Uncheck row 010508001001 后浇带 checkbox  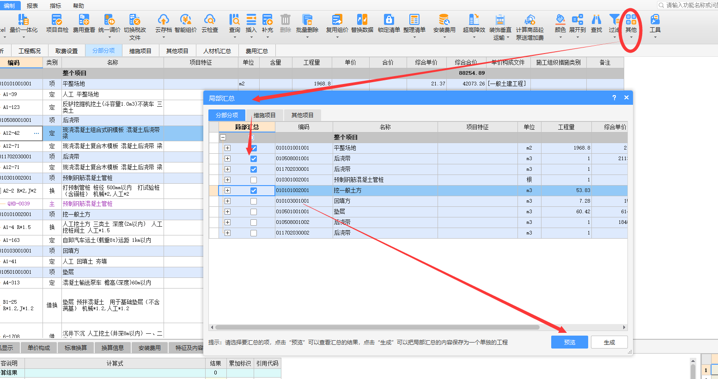[254, 159]
